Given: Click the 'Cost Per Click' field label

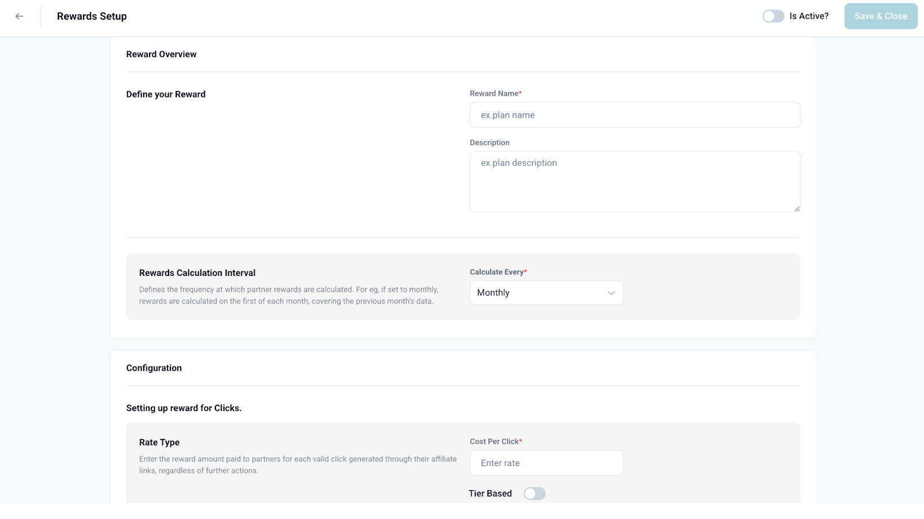Looking at the screenshot, I should click(494, 442).
